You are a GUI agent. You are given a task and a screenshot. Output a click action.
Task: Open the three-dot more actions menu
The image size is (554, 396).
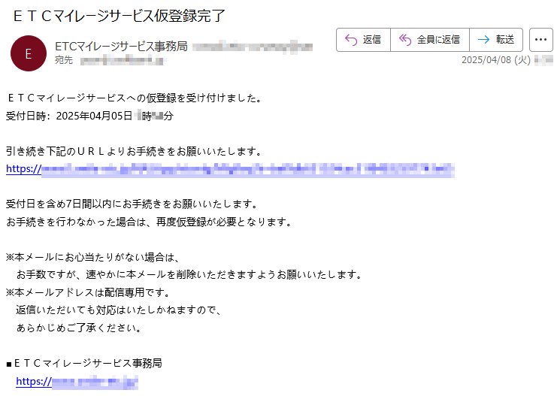pyautogui.click(x=540, y=40)
